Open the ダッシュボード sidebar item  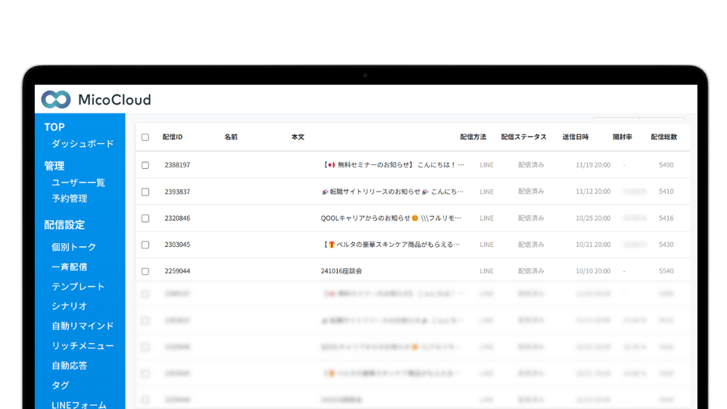(x=83, y=144)
